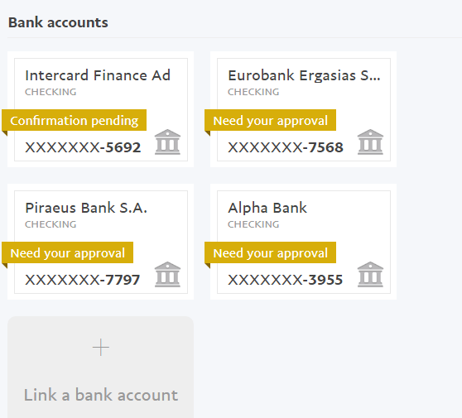The width and height of the screenshot is (462, 418).
Task: Click Need your approval on Eurobank card
Action: tap(270, 120)
